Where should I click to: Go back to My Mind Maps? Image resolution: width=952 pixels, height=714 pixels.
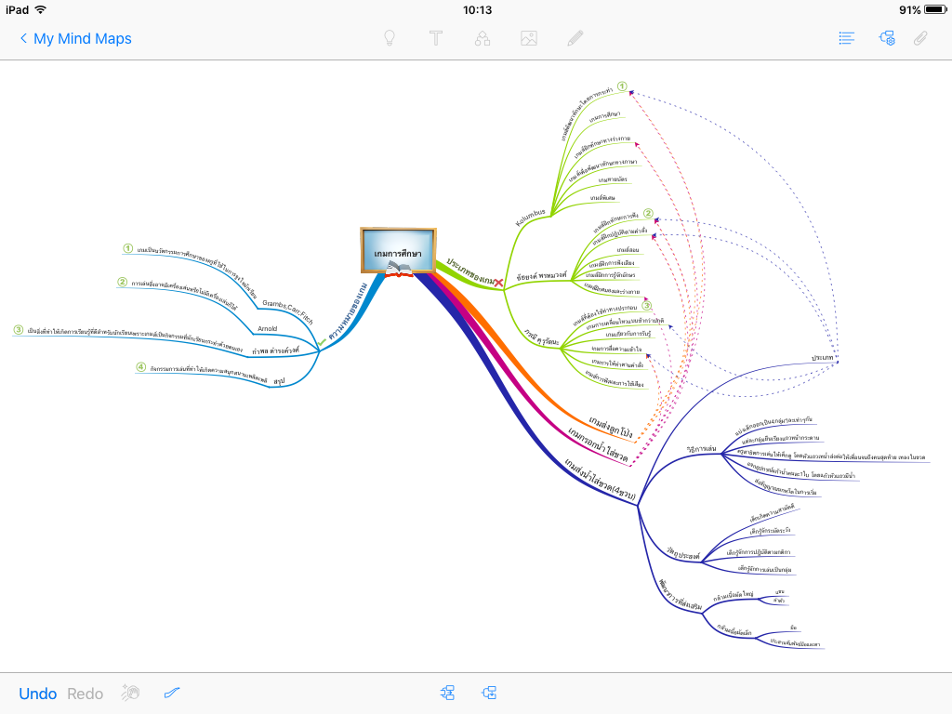[x=75, y=39]
